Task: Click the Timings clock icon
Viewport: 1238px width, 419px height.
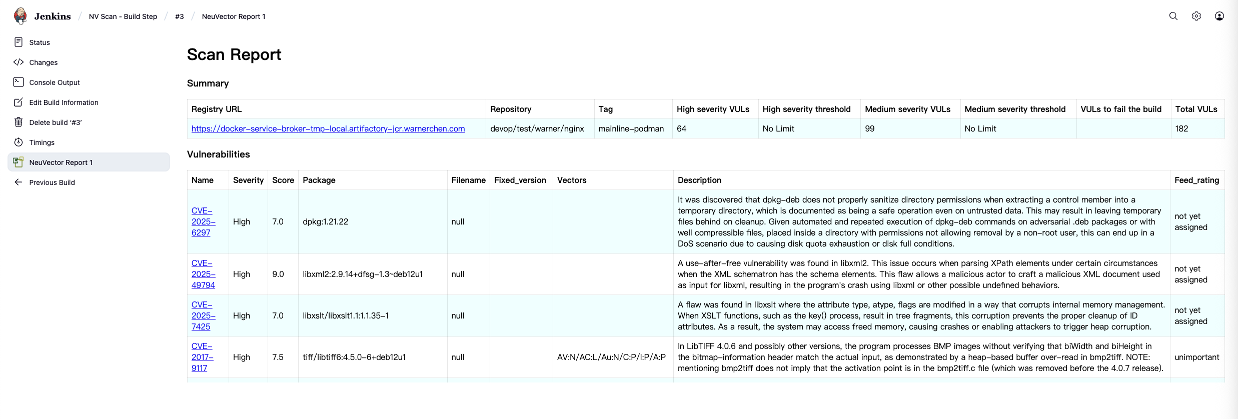Action: coord(19,142)
